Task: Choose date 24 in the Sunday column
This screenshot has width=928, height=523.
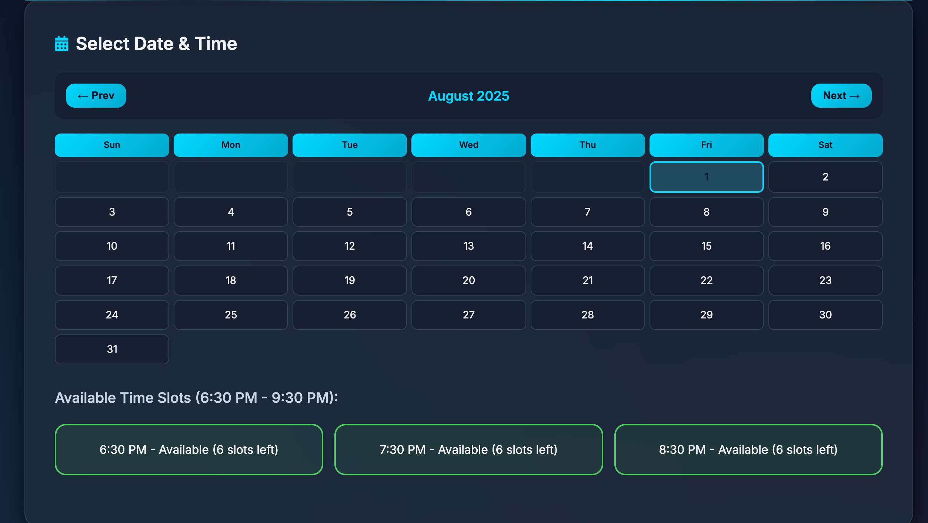Action: (x=112, y=315)
